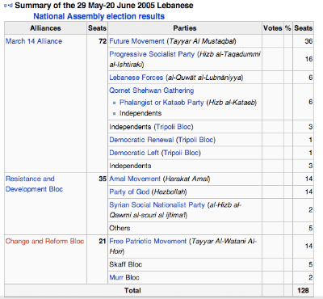The image size is (323, 299).
Task: Click the Seats header next to Alliances
Action: click(97, 28)
